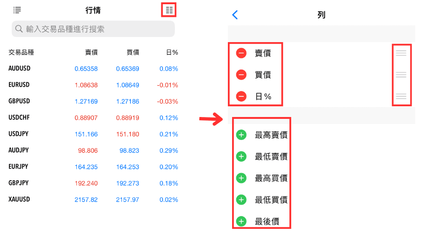
Task: Add the 最低賣價 column with green plus
Action: (x=241, y=156)
